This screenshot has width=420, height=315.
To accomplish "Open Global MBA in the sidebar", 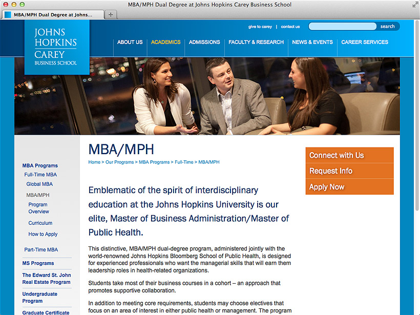I will point(39,184).
